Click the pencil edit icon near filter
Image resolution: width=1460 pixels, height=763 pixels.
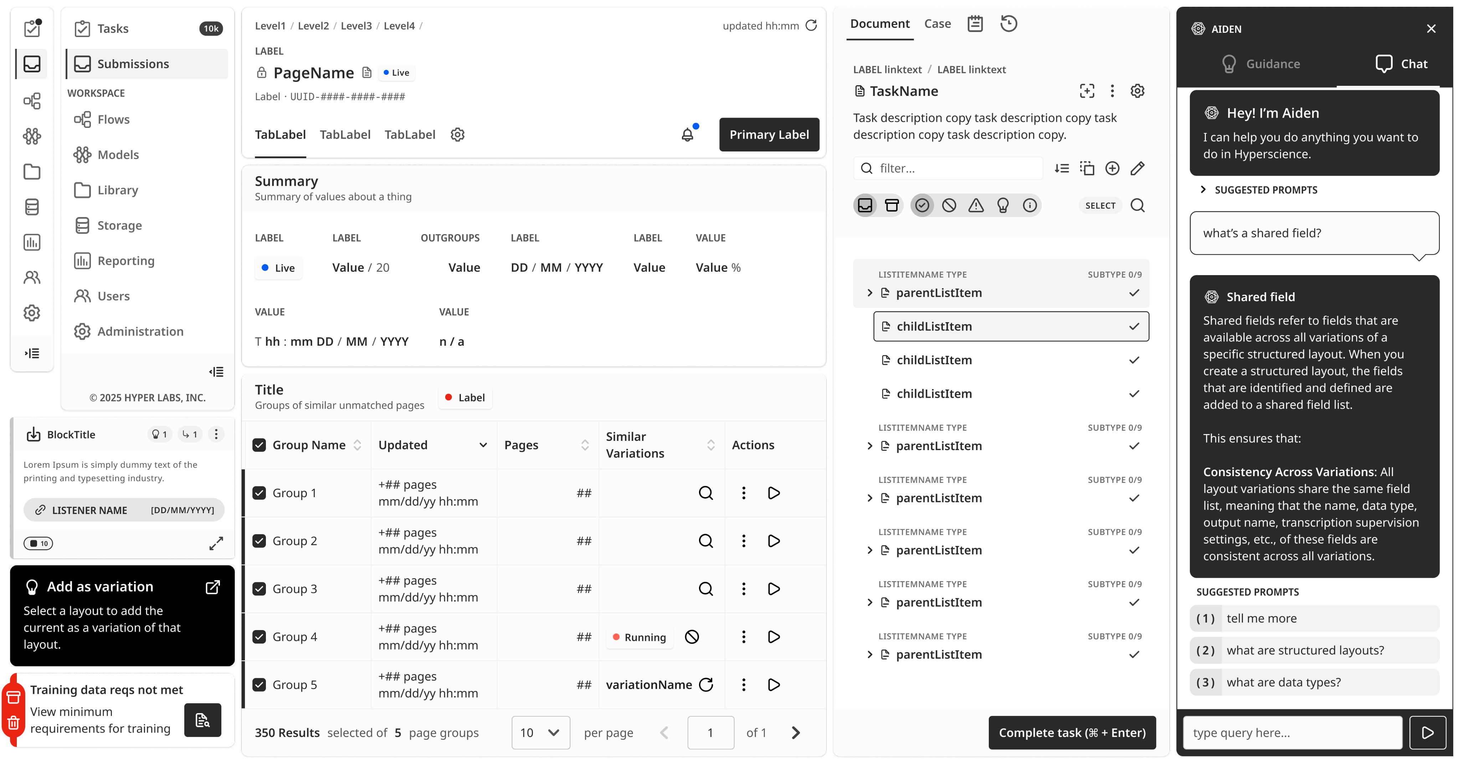(1137, 168)
